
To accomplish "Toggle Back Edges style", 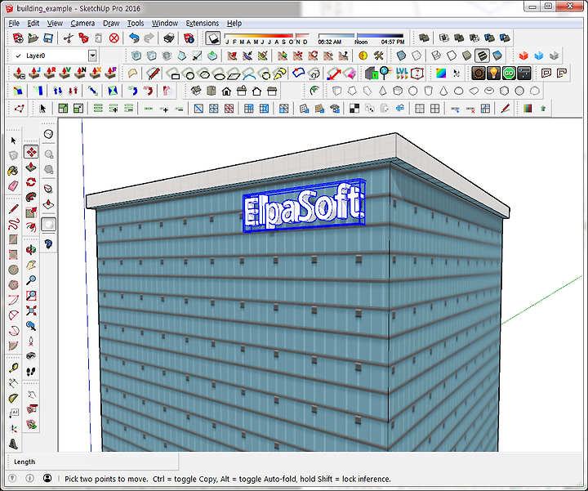I will (x=416, y=56).
